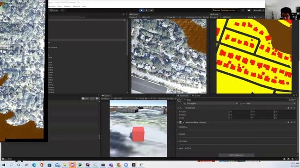Click the Map object name field
The width and height of the screenshot is (300, 168).
point(237,100)
